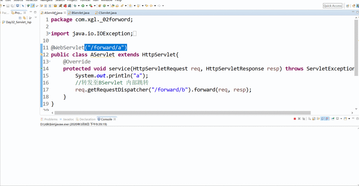Click the Open Type folder icon
The width and height of the screenshot is (359, 186).
113,6
